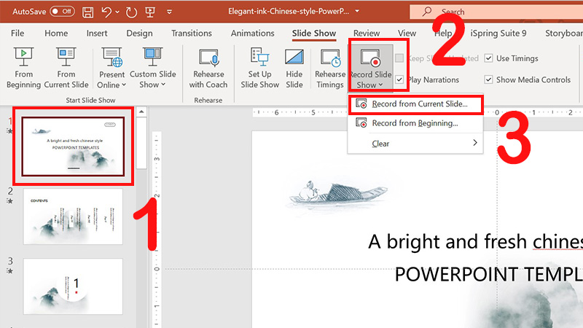
Task: Select Record from Current Slide
Action: pyautogui.click(x=419, y=104)
